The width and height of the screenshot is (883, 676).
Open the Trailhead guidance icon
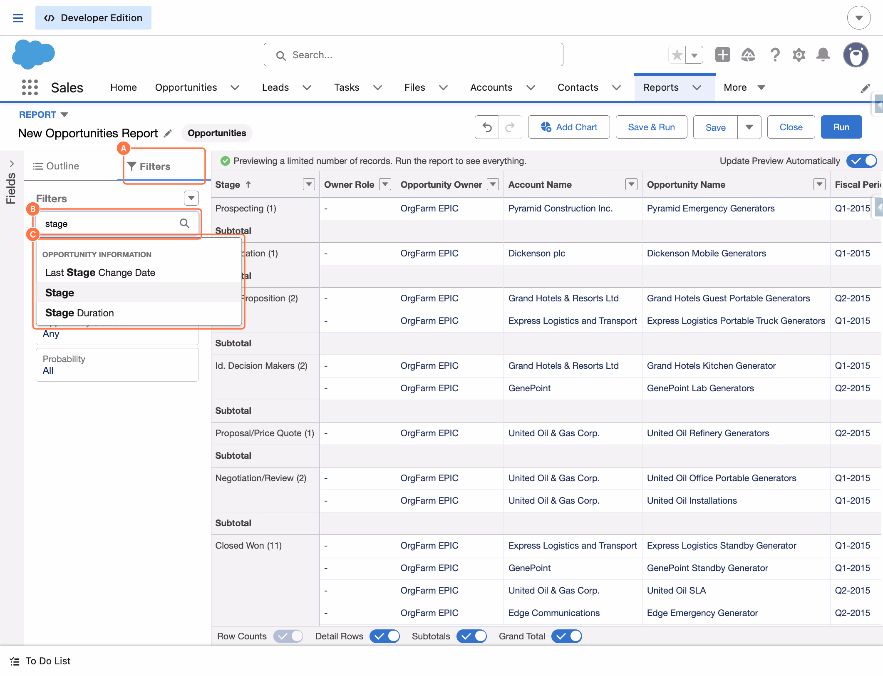coord(748,55)
